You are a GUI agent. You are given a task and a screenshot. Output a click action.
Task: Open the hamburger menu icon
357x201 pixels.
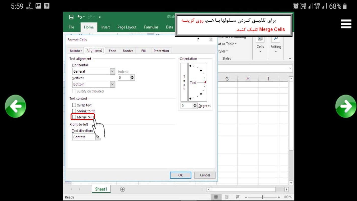pyautogui.click(x=346, y=24)
